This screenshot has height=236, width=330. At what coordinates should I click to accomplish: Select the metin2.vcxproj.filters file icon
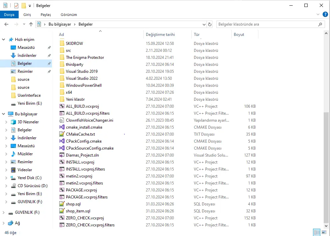62,183
